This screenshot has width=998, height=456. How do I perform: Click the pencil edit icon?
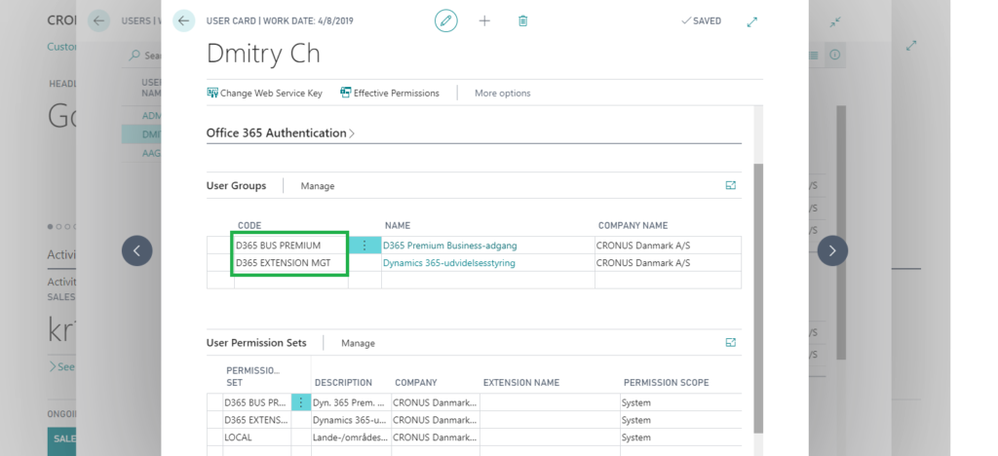446,21
